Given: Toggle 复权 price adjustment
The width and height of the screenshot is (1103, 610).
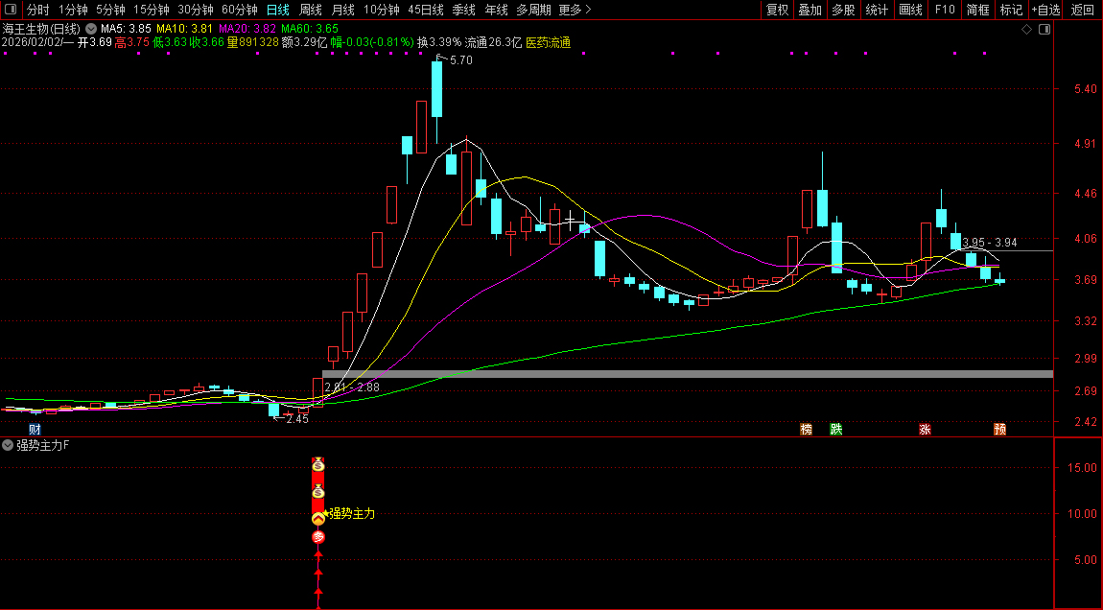Looking at the screenshot, I should 777,10.
